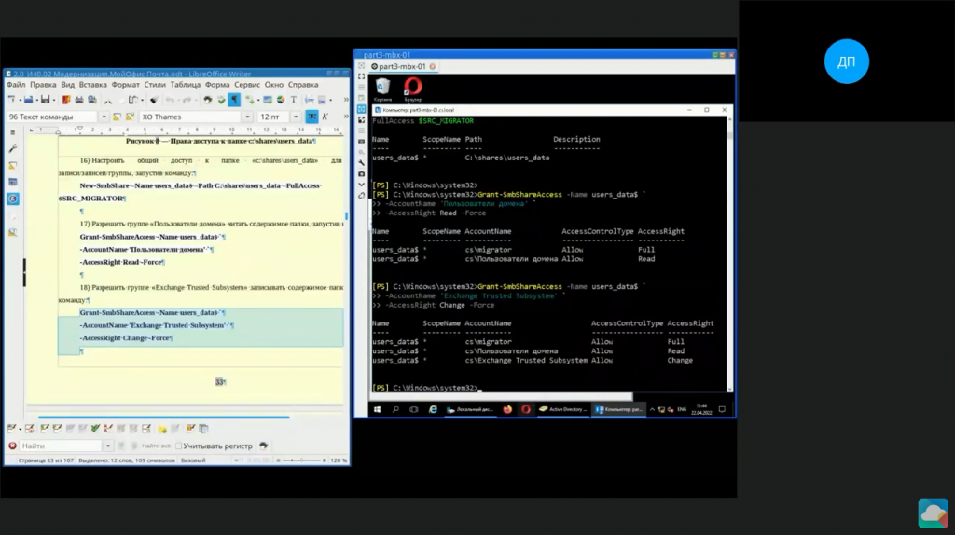Click the Find and Replace binoculars icon in toolbar

click(x=208, y=100)
